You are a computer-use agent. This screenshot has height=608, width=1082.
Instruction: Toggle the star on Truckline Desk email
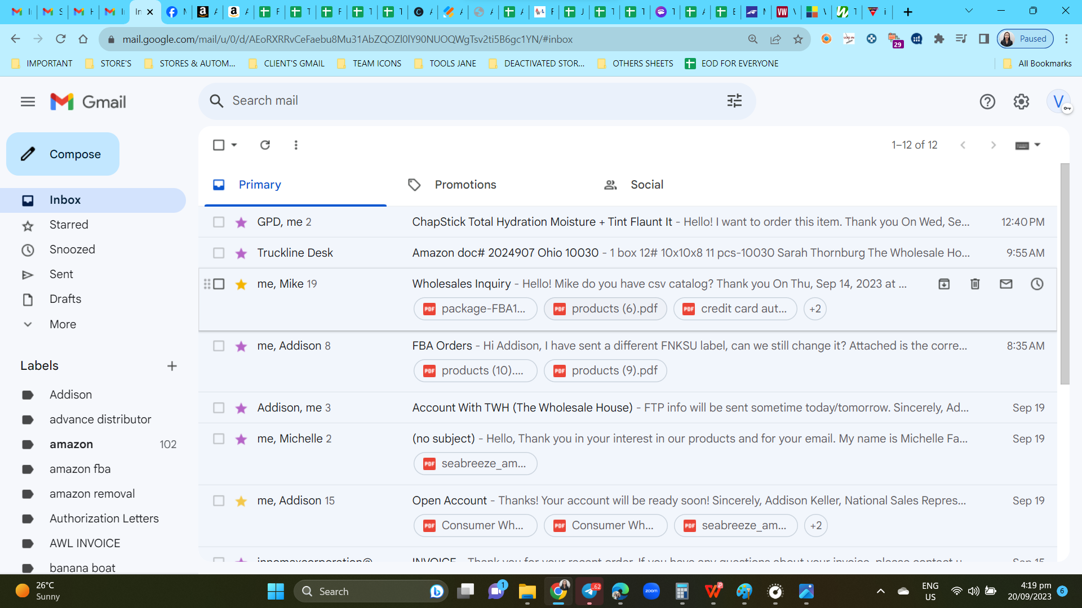click(241, 253)
